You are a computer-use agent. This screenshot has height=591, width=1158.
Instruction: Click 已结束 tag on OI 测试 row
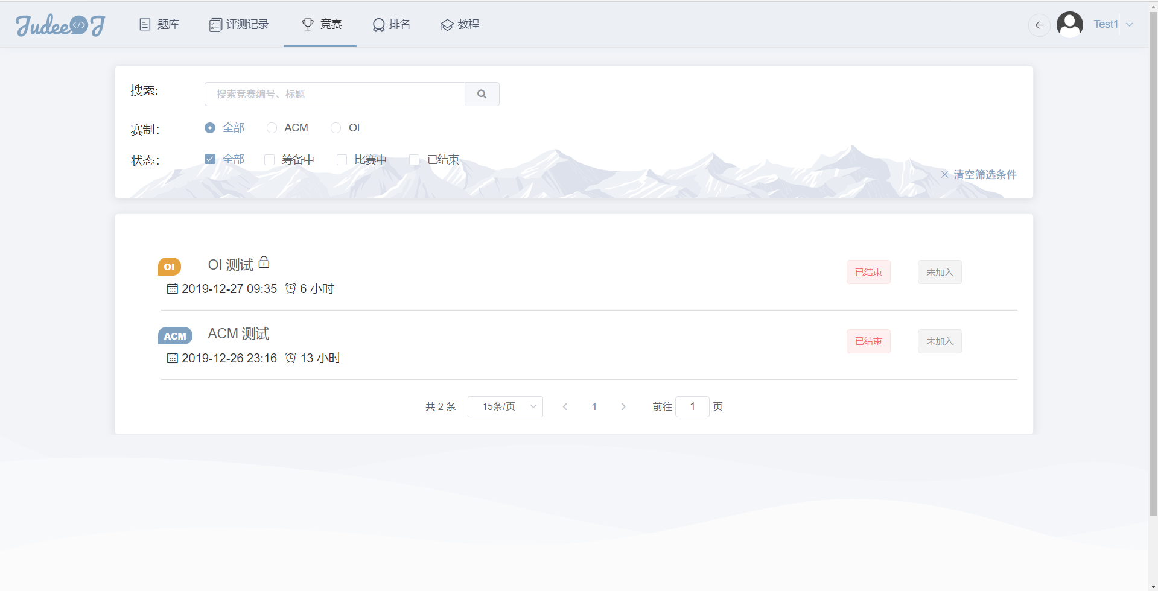(868, 272)
